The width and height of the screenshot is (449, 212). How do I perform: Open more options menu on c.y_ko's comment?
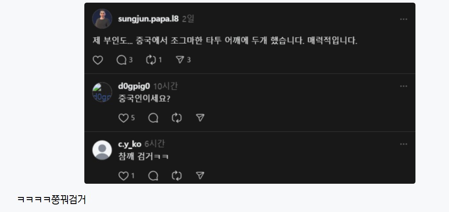pyautogui.click(x=404, y=144)
